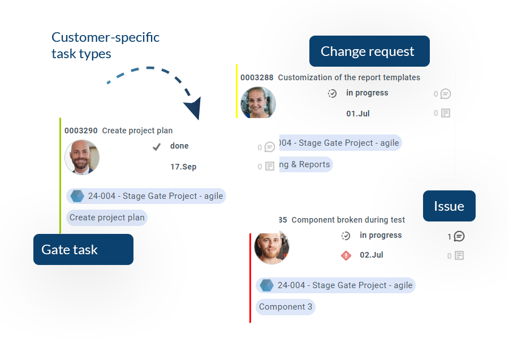Click the blue hexagon project icon on gate task
Screen dimensions: 509x339
[77, 196]
